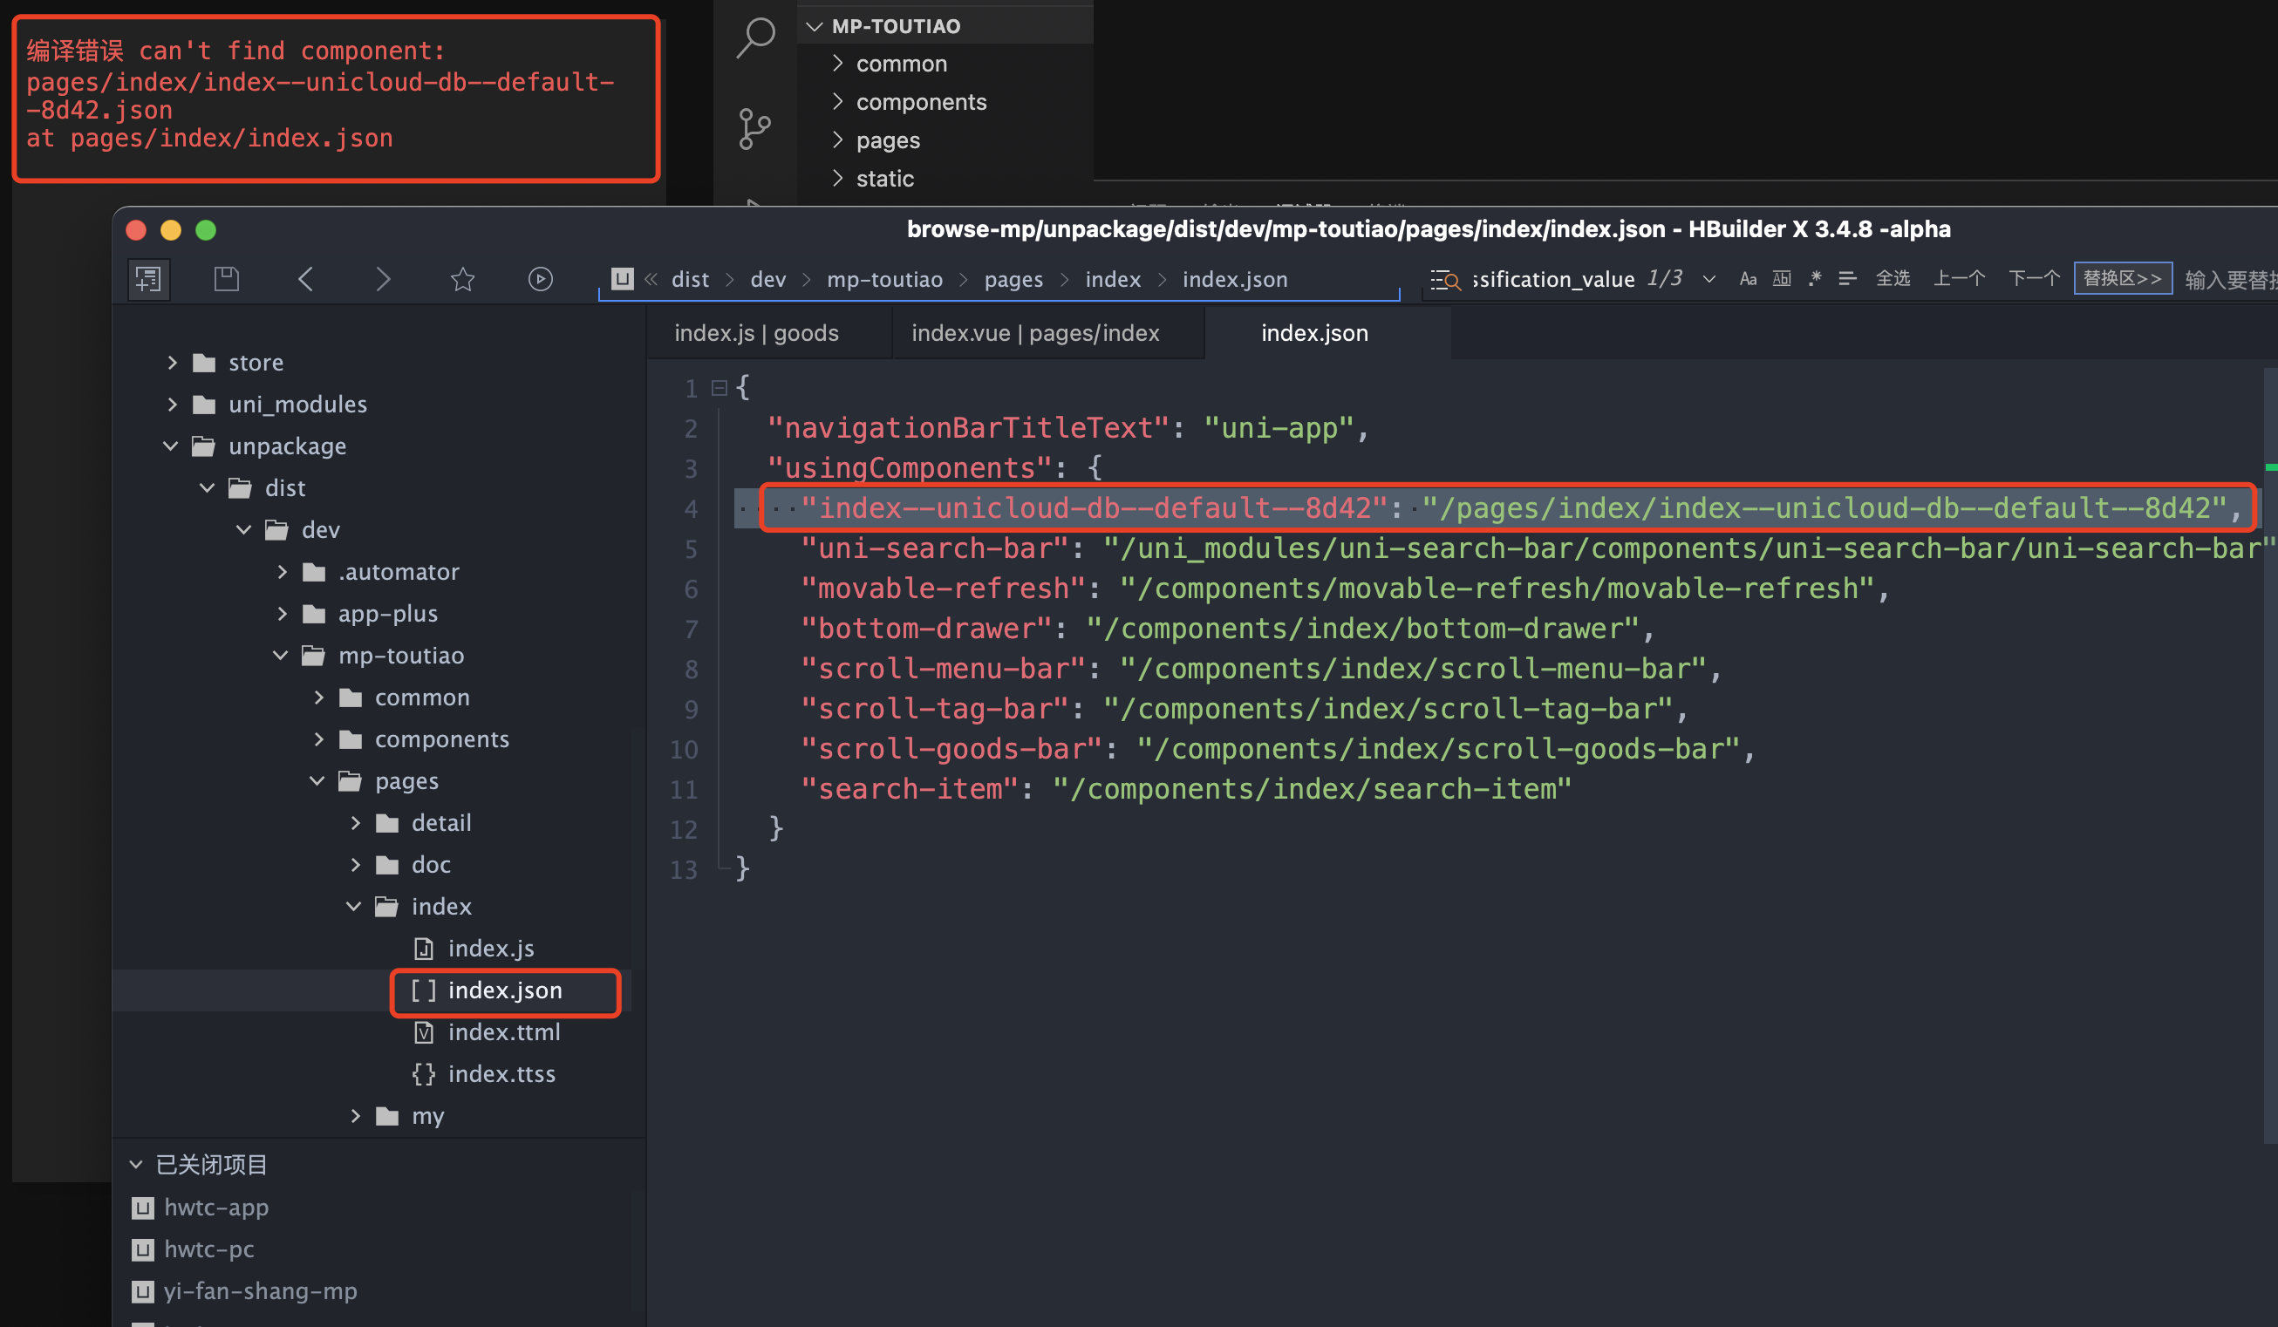Toggle case-sensitive Aa search option
The height and width of the screenshot is (1327, 2278).
pos(1748,278)
